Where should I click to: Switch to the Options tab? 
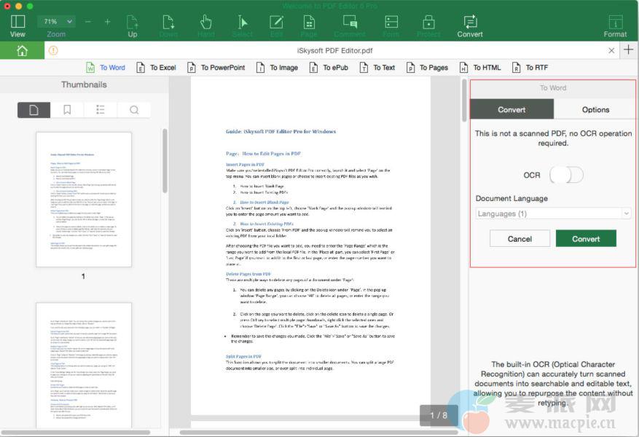(x=595, y=109)
